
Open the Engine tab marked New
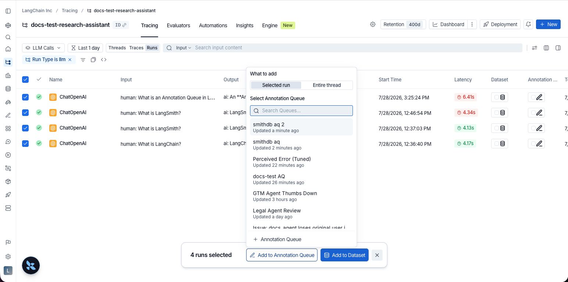278,25
